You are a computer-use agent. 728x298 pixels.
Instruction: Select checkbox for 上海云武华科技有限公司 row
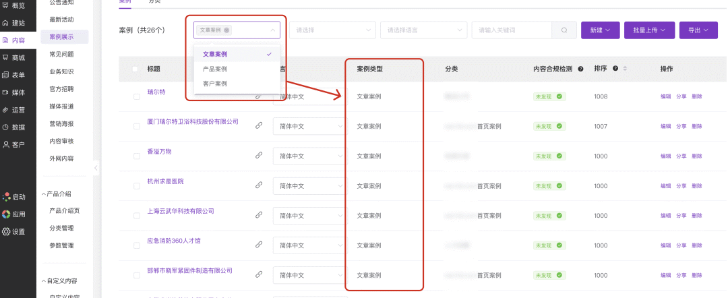click(x=137, y=215)
